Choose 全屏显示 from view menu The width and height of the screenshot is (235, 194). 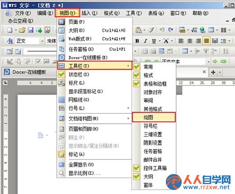click(94, 165)
